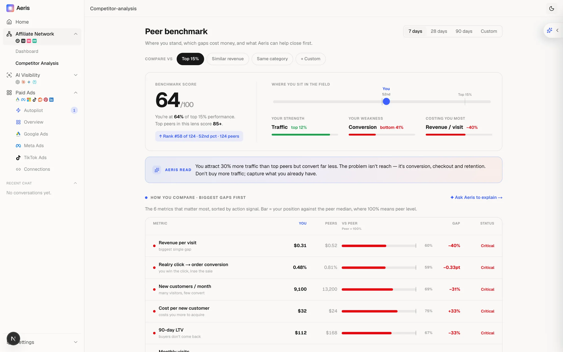Image resolution: width=563 pixels, height=352 pixels.
Task: Open the Aeris AI sparkle panel icon
Action: point(549,30)
